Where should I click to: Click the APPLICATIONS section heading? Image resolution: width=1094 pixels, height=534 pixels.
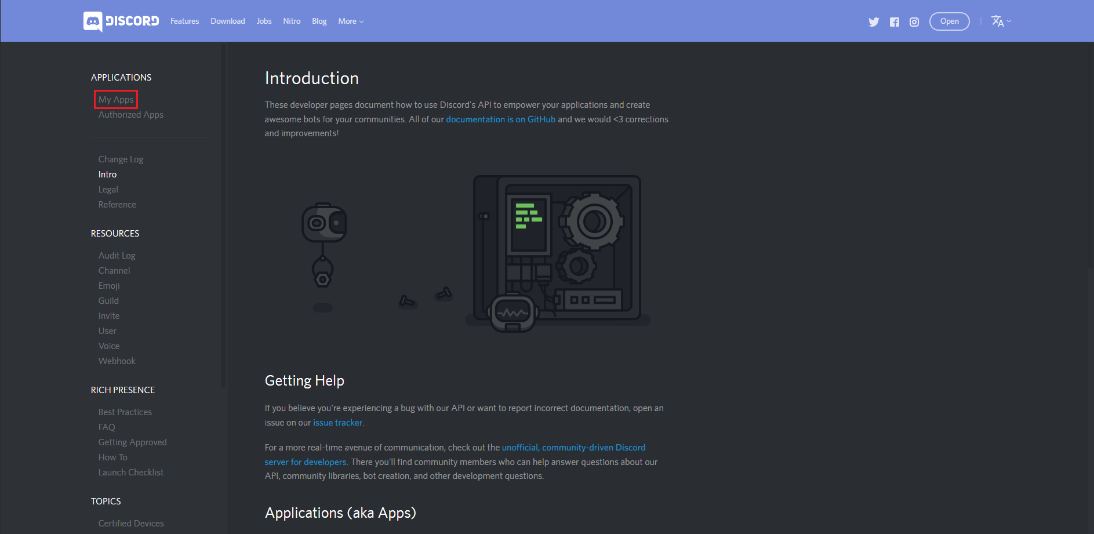[x=121, y=78]
